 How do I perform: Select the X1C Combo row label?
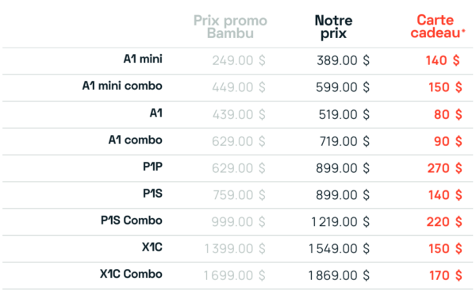pyautogui.click(x=131, y=274)
